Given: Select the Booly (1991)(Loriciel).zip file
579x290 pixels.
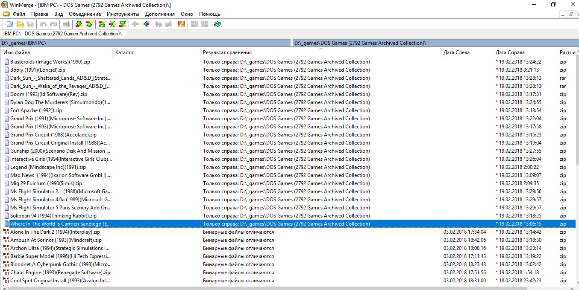Looking at the screenshot, I should click(x=38, y=70).
